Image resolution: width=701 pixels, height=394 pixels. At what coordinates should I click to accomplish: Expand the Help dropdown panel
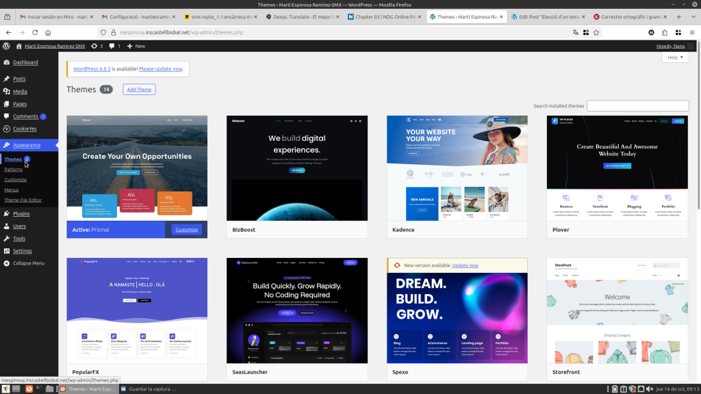pos(674,57)
